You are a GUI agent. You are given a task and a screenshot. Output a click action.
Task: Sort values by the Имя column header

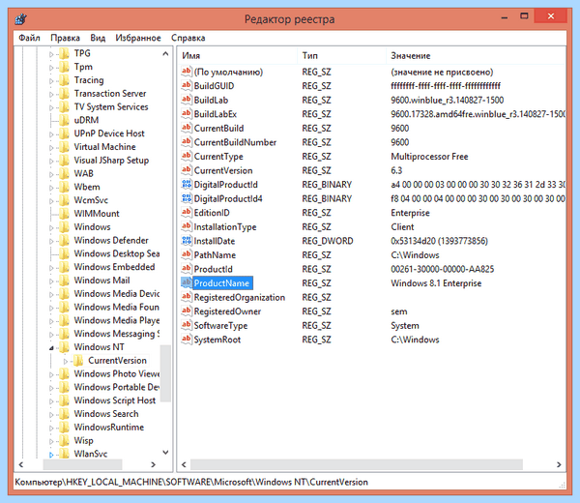pos(237,55)
